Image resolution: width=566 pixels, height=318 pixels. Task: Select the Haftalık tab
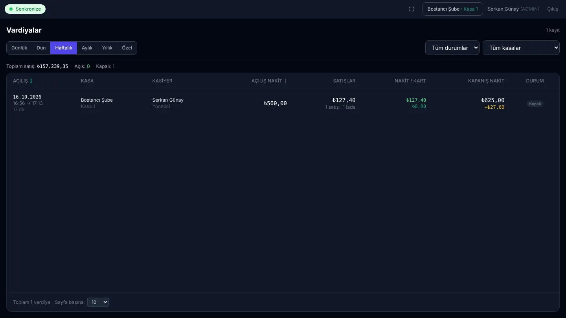click(x=64, y=48)
